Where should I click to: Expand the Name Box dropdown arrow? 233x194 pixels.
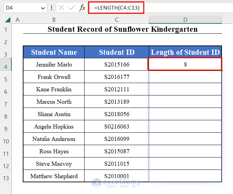43,8
